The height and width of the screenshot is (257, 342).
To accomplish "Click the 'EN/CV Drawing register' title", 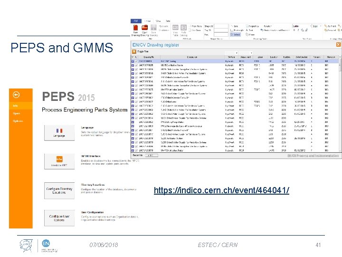I will coord(156,45).
